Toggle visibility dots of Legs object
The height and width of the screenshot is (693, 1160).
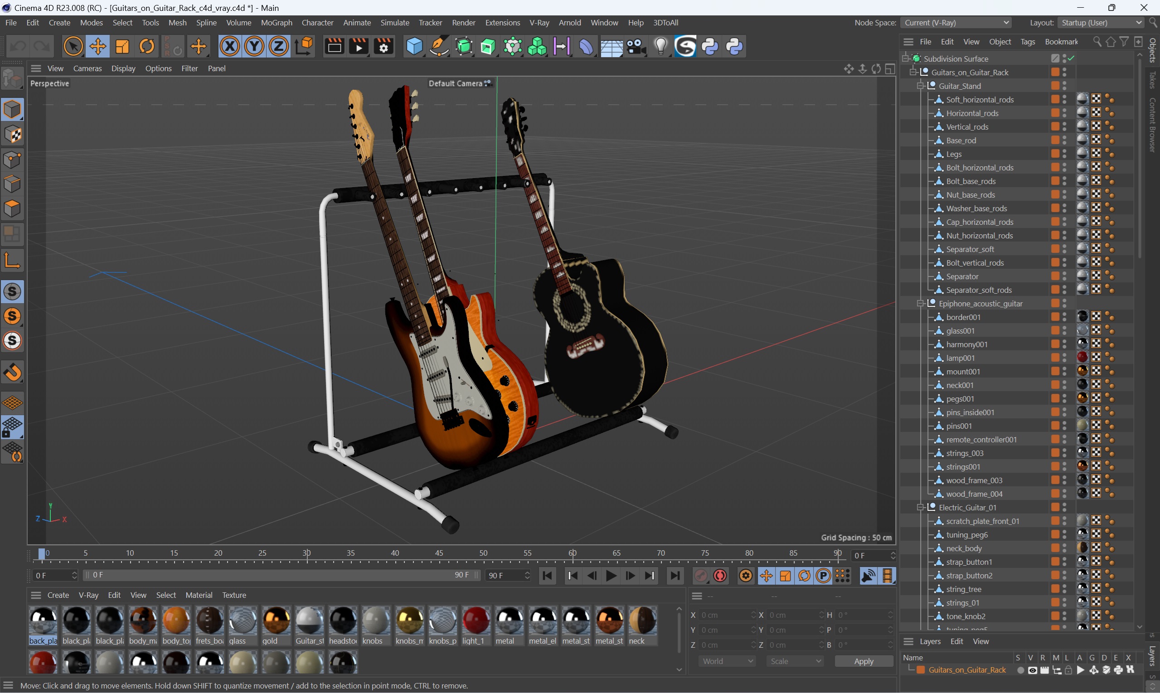tap(1064, 154)
